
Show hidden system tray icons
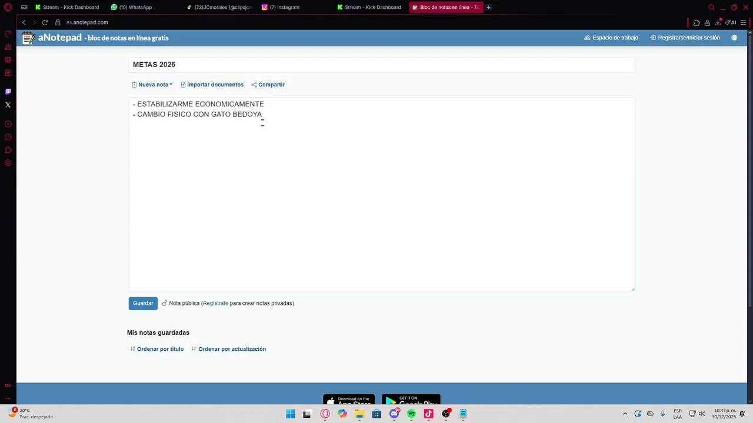coord(625,414)
